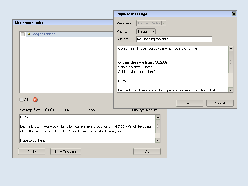Enable the All checkbox
This screenshot has height=186, width=248.
pyautogui.click(x=21, y=100)
